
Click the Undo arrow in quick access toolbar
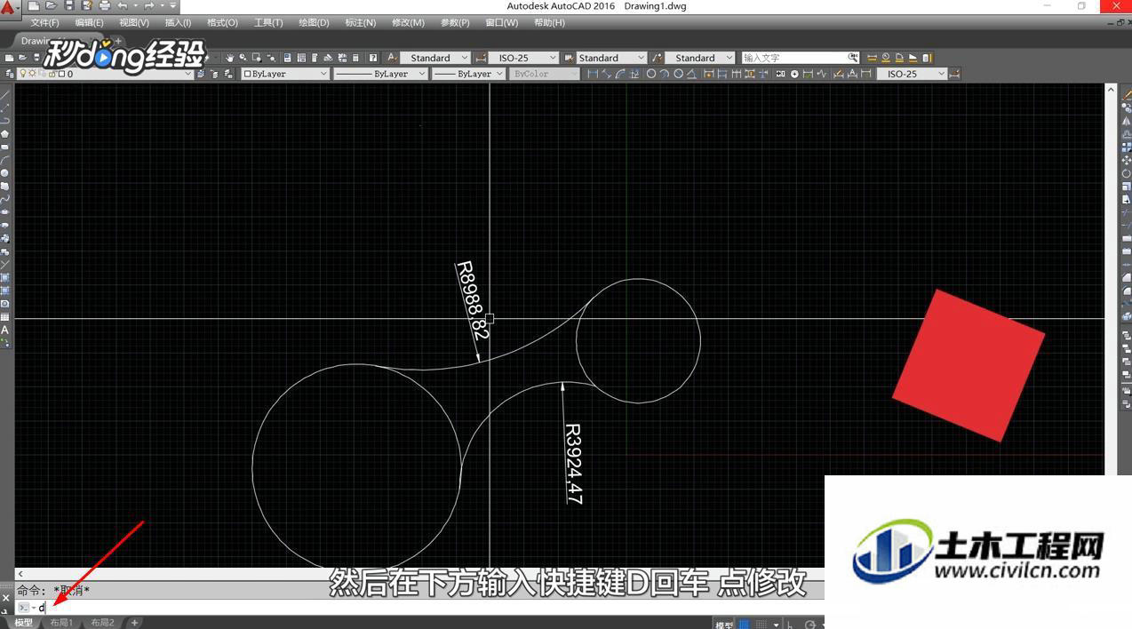(x=123, y=6)
